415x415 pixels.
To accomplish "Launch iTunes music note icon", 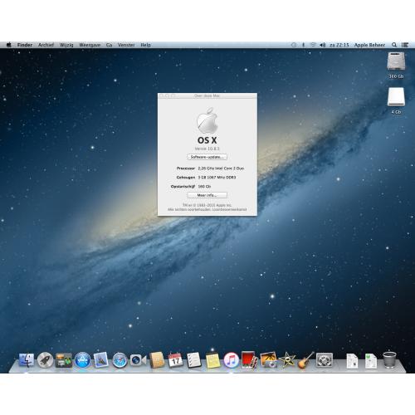I will 231,360.
